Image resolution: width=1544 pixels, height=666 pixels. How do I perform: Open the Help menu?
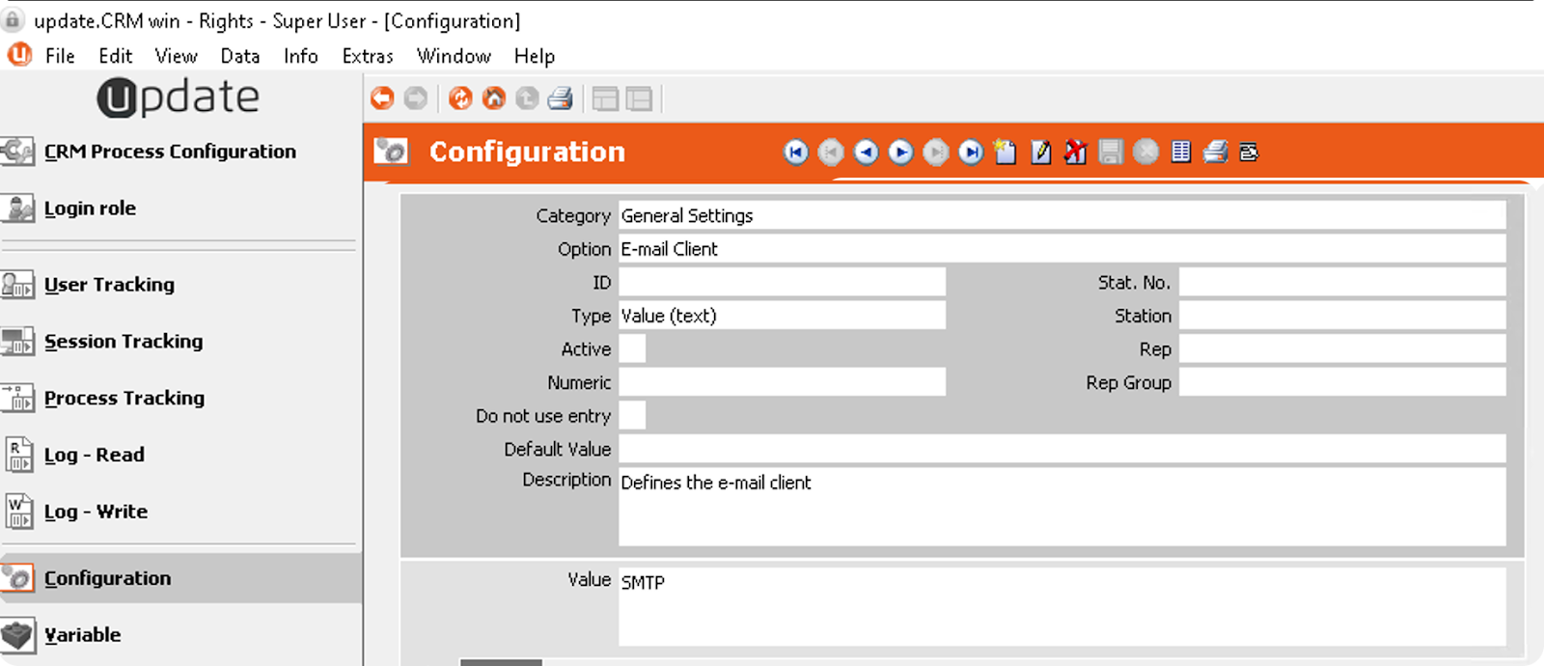[535, 56]
